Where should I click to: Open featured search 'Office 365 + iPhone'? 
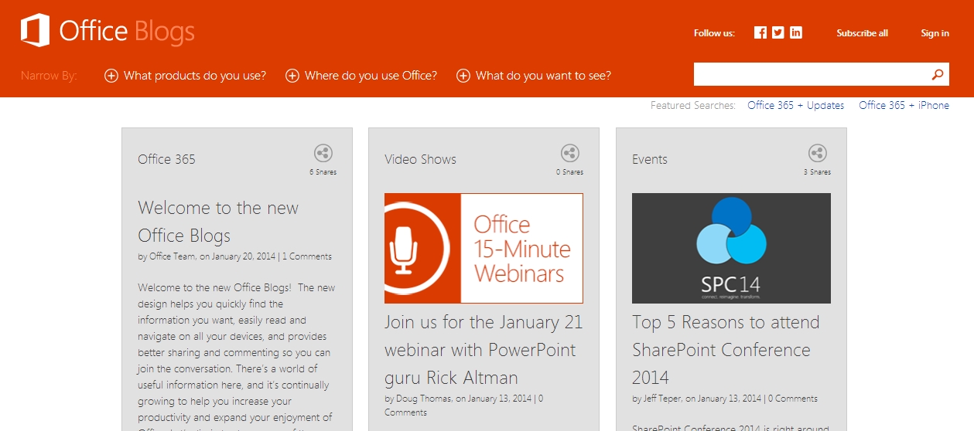click(904, 106)
